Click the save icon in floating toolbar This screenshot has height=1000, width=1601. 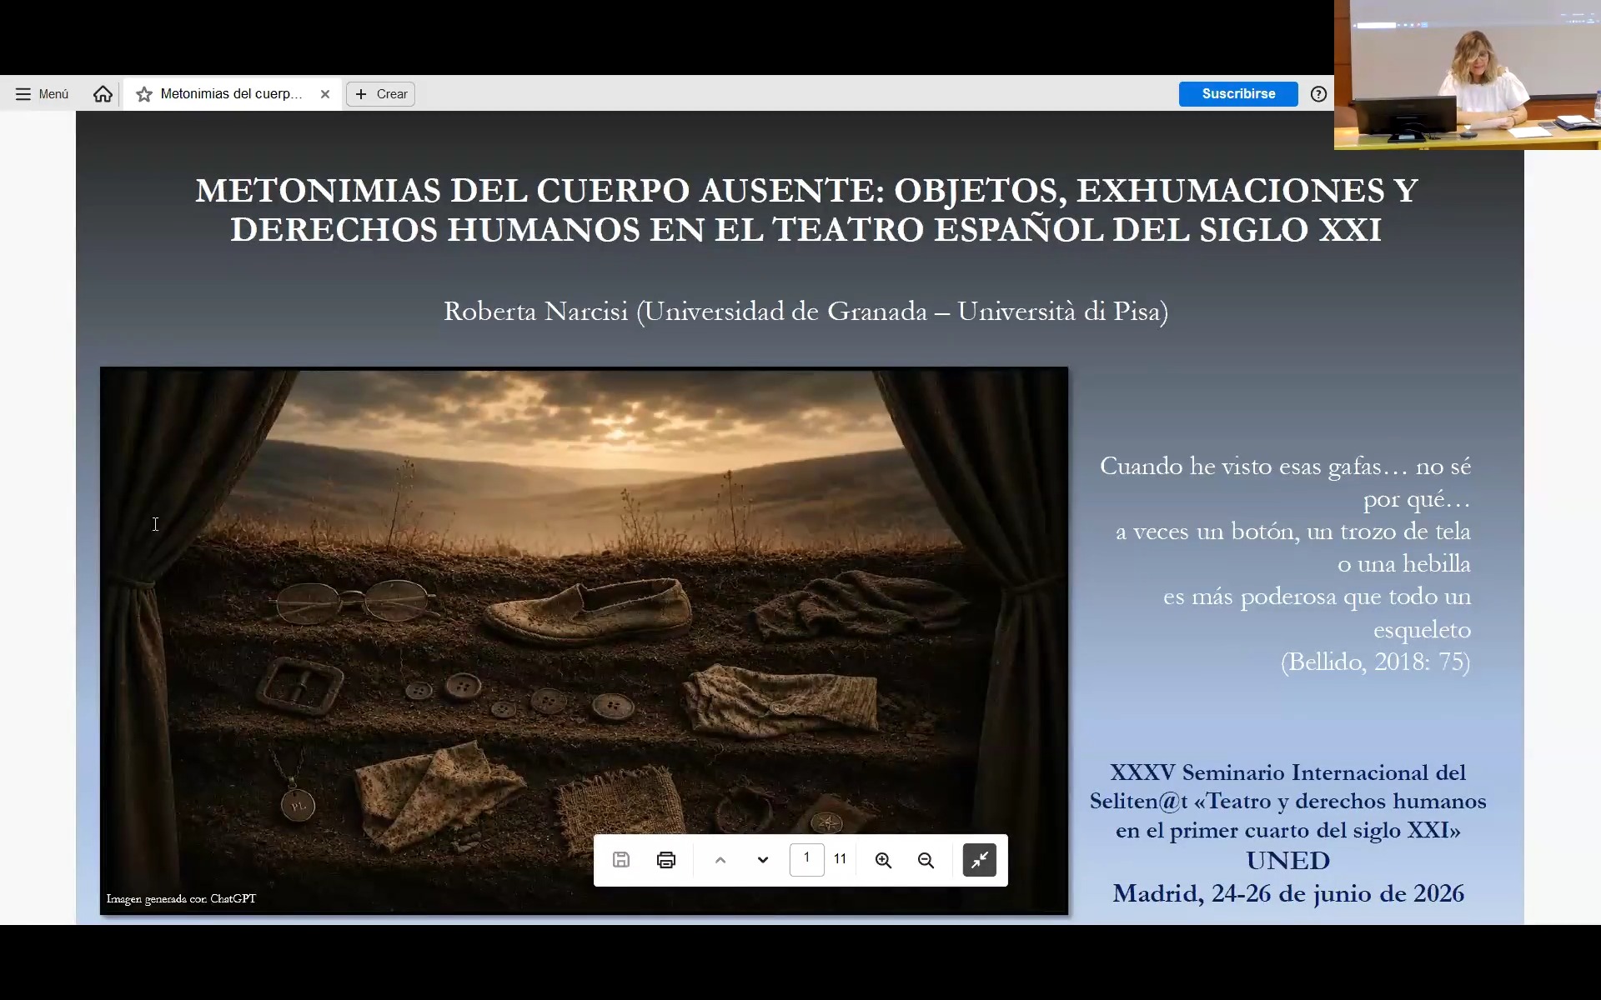click(621, 860)
